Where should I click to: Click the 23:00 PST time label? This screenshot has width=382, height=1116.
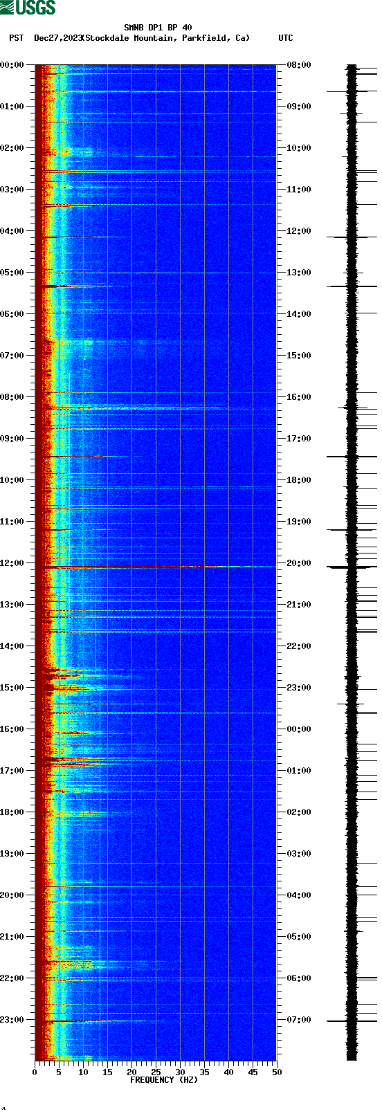pyautogui.click(x=12, y=1020)
